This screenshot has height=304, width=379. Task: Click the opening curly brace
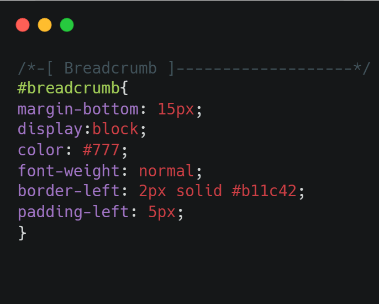[124, 88]
